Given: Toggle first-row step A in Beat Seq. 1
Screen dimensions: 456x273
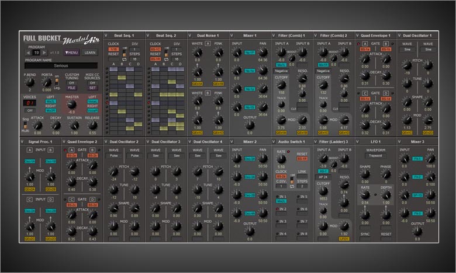Looking at the screenshot, I should pos(113,69).
